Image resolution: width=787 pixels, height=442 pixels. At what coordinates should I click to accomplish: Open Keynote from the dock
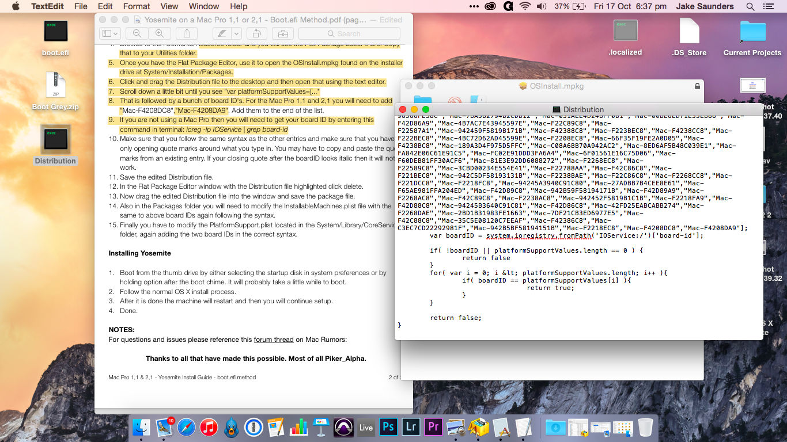click(321, 427)
